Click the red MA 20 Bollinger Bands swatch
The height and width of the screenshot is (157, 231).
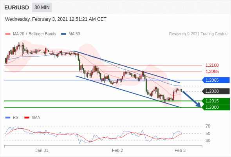coord(8,34)
